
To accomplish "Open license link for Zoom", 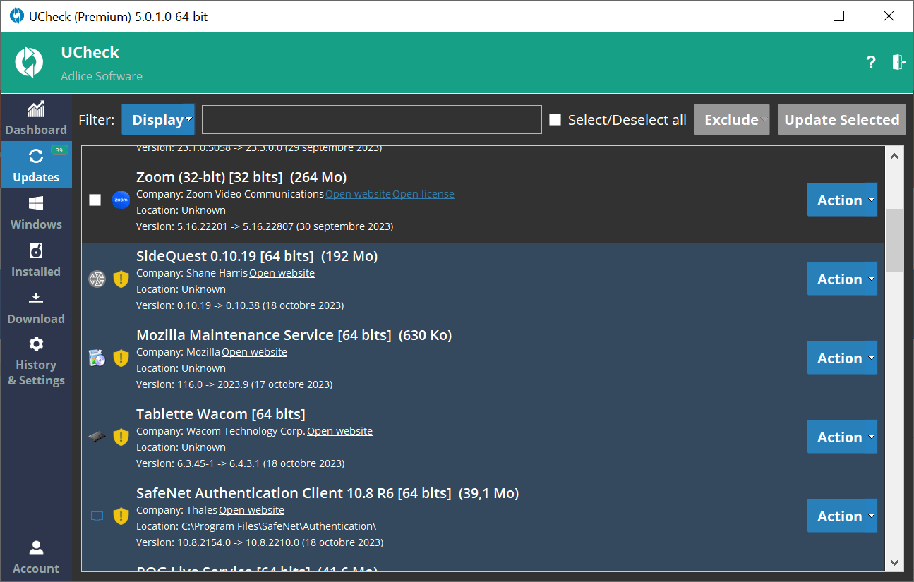I will (423, 193).
